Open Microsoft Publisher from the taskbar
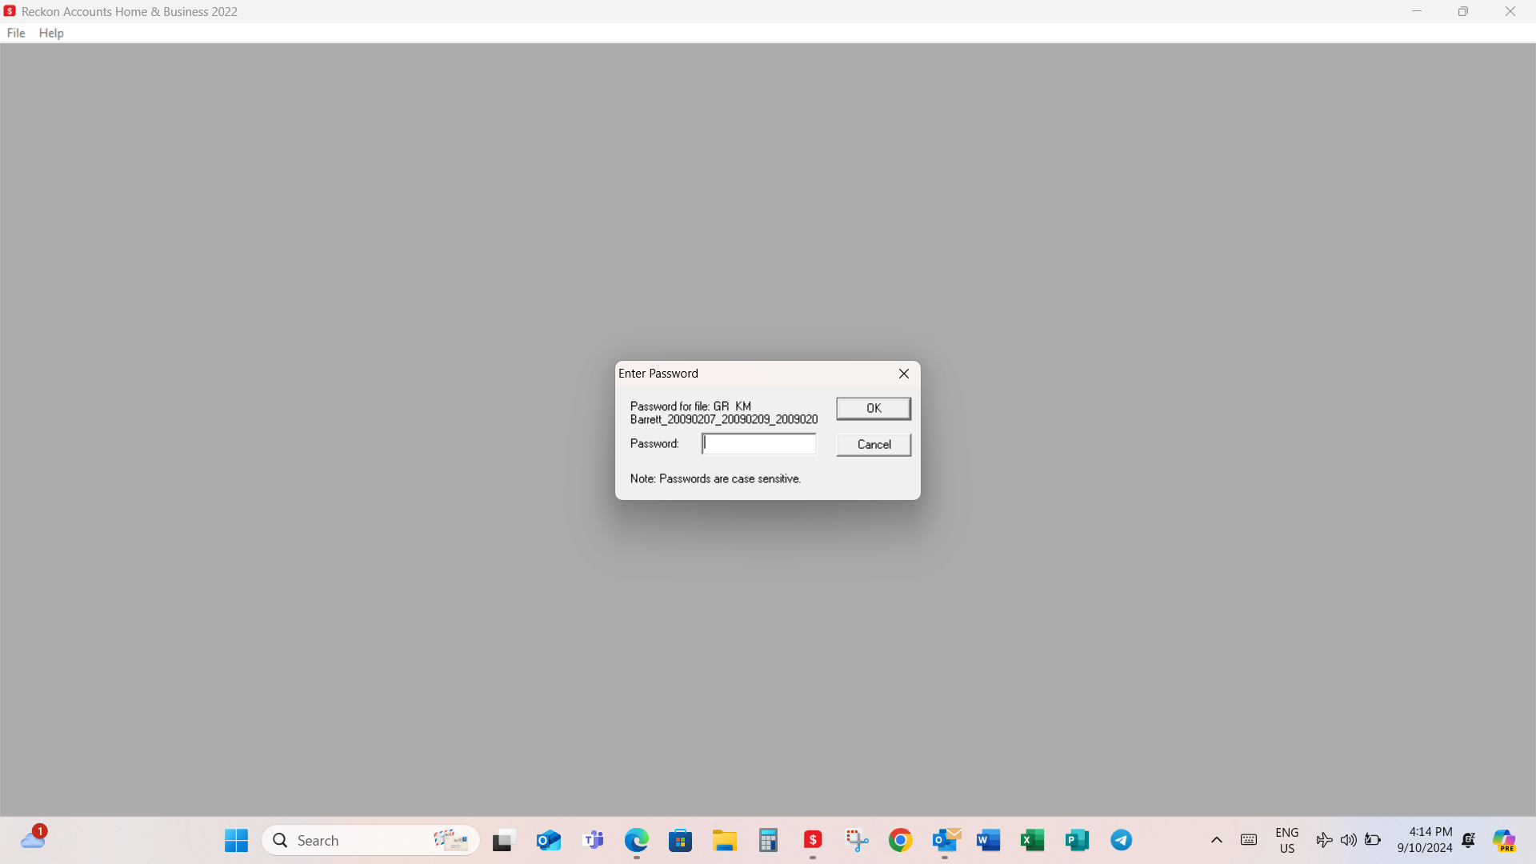 (x=1077, y=840)
